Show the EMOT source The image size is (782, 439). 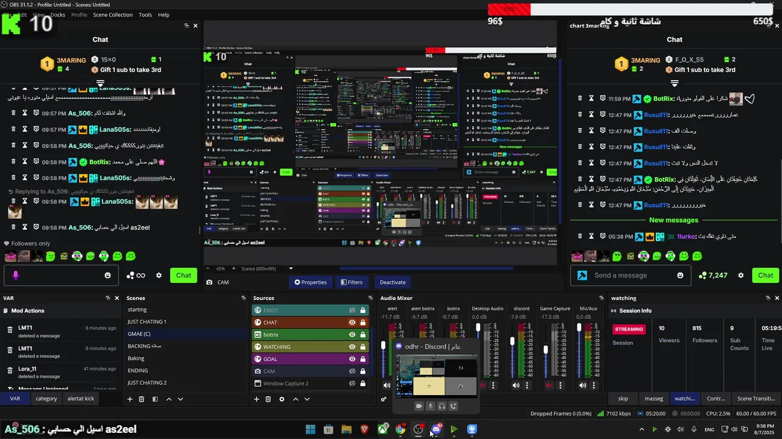click(x=352, y=310)
